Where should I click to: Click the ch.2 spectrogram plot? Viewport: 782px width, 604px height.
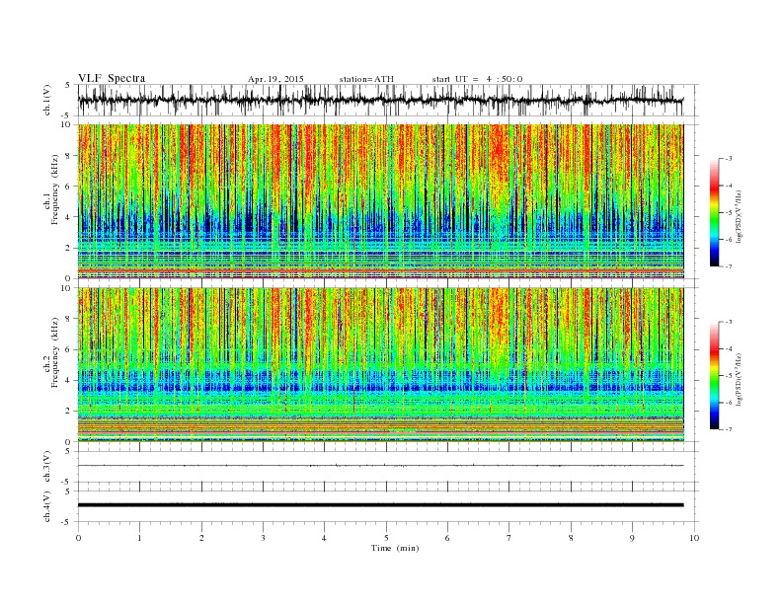click(x=380, y=364)
